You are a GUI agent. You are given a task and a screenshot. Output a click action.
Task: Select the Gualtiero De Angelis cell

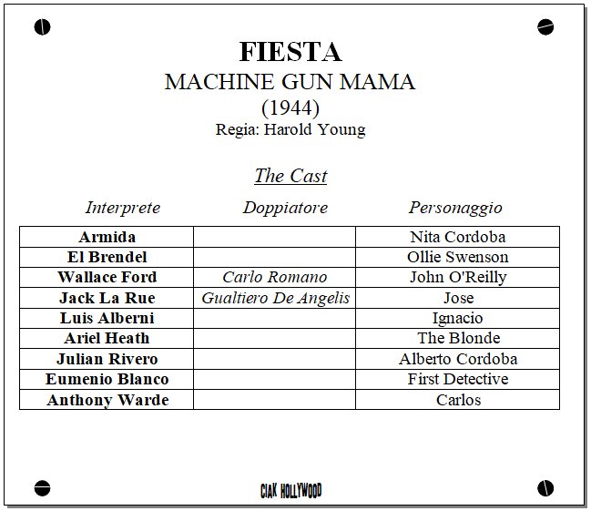coord(275,298)
